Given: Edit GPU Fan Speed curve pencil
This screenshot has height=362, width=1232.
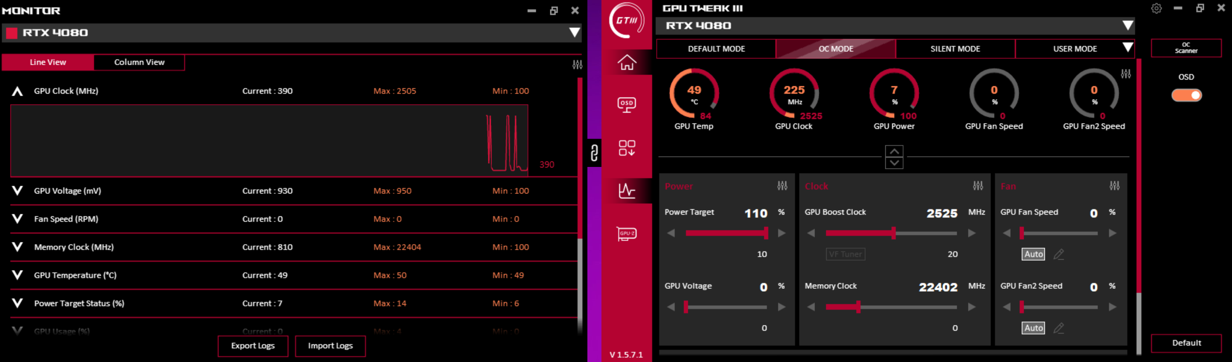Looking at the screenshot, I should click(1059, 255).
